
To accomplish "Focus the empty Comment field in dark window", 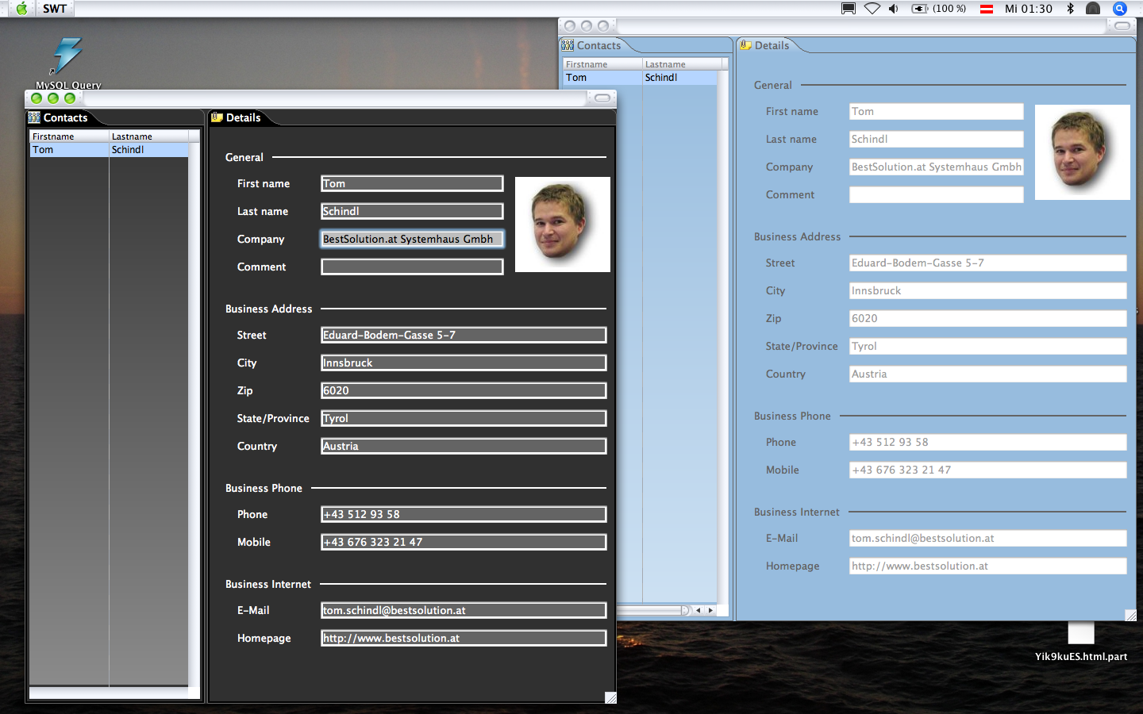I will coord(412,267).
